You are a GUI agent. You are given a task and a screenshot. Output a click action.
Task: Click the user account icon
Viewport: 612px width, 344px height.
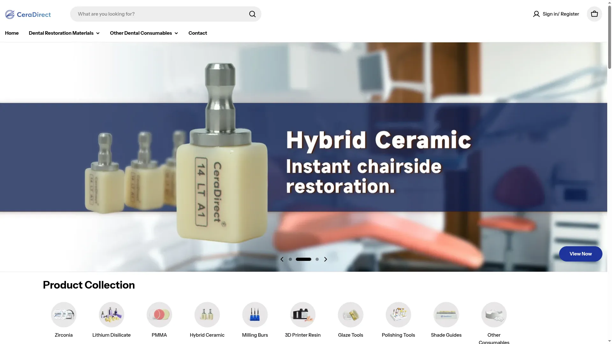[536, 14]
